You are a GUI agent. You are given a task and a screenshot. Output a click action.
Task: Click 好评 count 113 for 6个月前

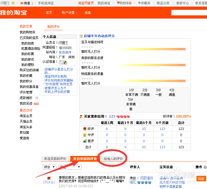pos(162,129)
